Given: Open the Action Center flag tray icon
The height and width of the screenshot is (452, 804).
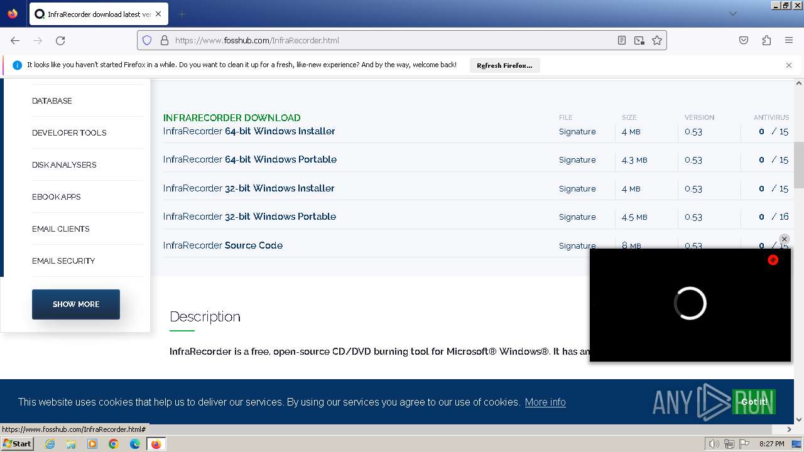Looking at the screenshot, I should (744, 444).
